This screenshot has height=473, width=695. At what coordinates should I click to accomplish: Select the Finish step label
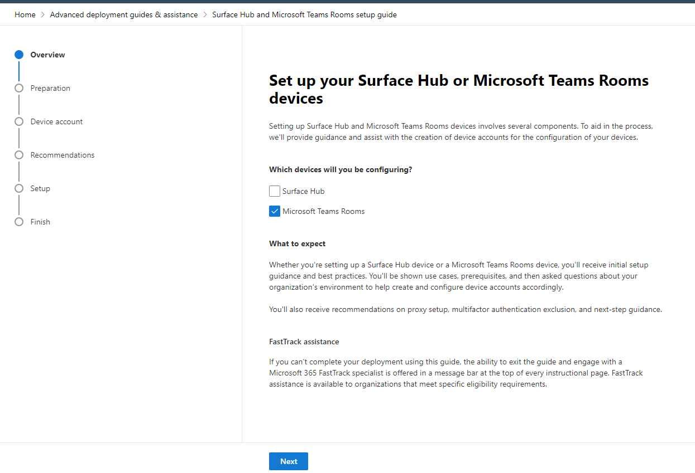[x=40, y=222]
